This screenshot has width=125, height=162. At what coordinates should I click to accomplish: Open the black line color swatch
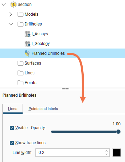117,153
